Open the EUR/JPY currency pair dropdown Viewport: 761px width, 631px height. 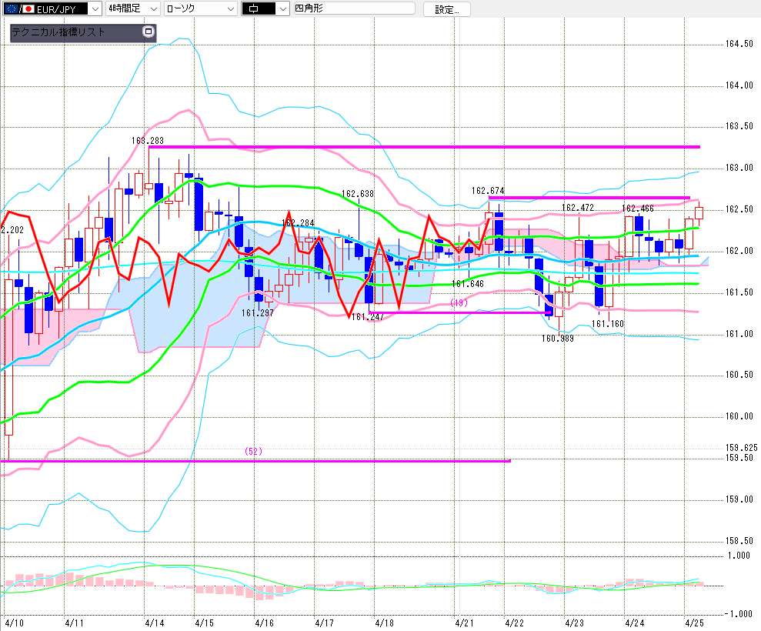[x=52, y=8]
